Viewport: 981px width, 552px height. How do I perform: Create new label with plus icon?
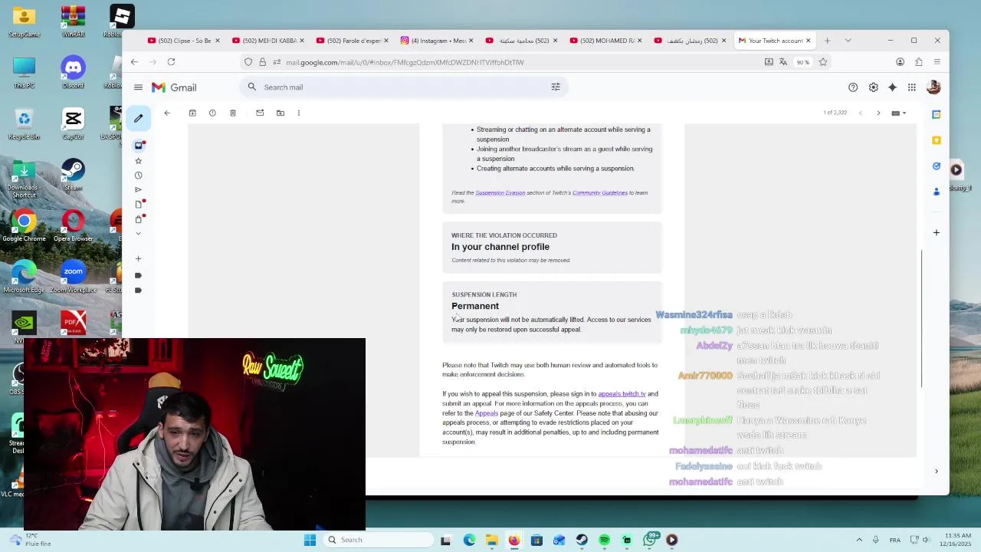click(139, 259)
